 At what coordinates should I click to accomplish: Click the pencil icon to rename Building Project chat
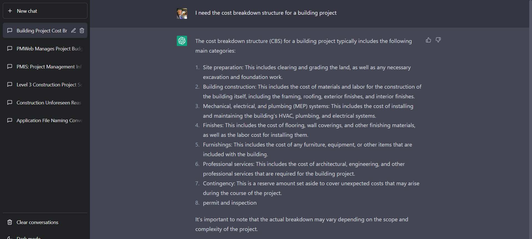coord(74,30)
